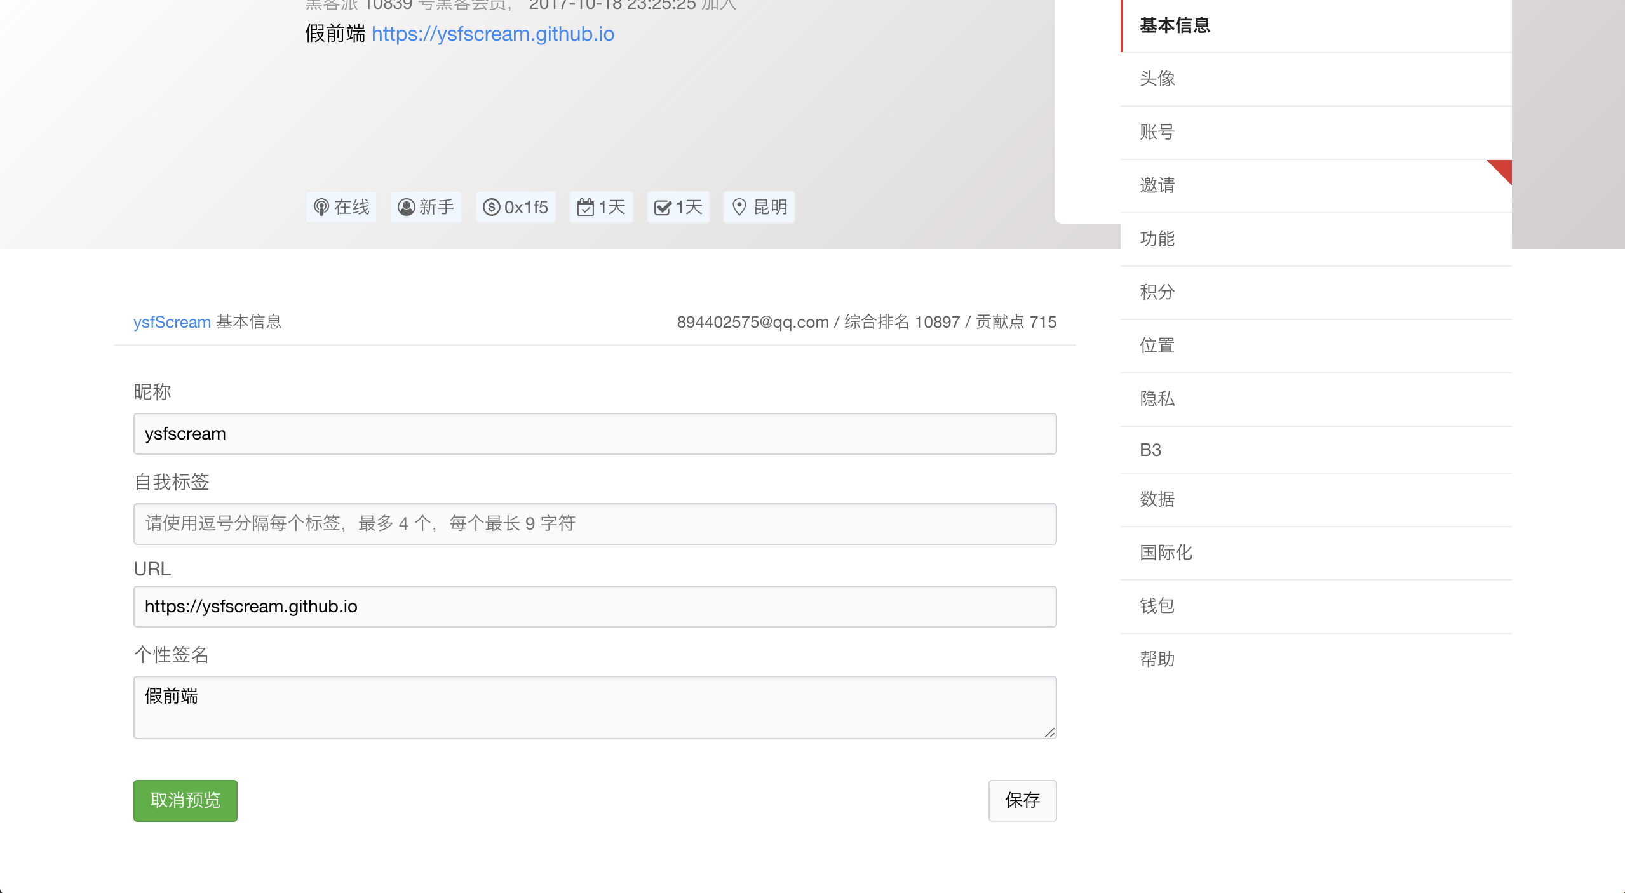Viewport: 1625px width, 893px height.
Task: Open the 钱包 section
Action: (1157, 606)
